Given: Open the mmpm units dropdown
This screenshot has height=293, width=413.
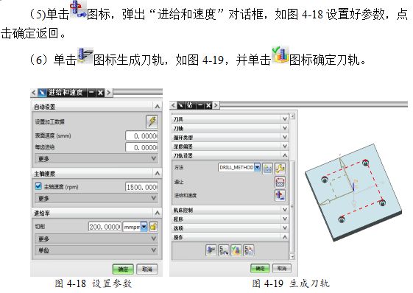Looking at the screenshot, I should (144, 226).
